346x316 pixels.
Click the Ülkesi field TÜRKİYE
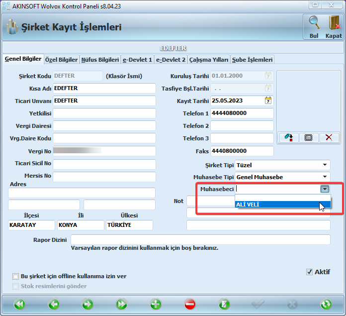129,225
